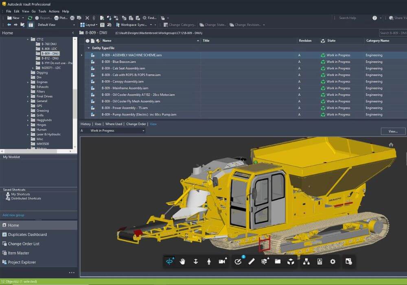The image size is (407, 285).
Task: Open viewer Settings gear icon
Action: [x=333, y=261]
